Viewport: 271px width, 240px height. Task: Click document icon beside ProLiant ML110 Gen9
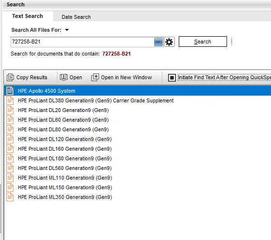10,178
